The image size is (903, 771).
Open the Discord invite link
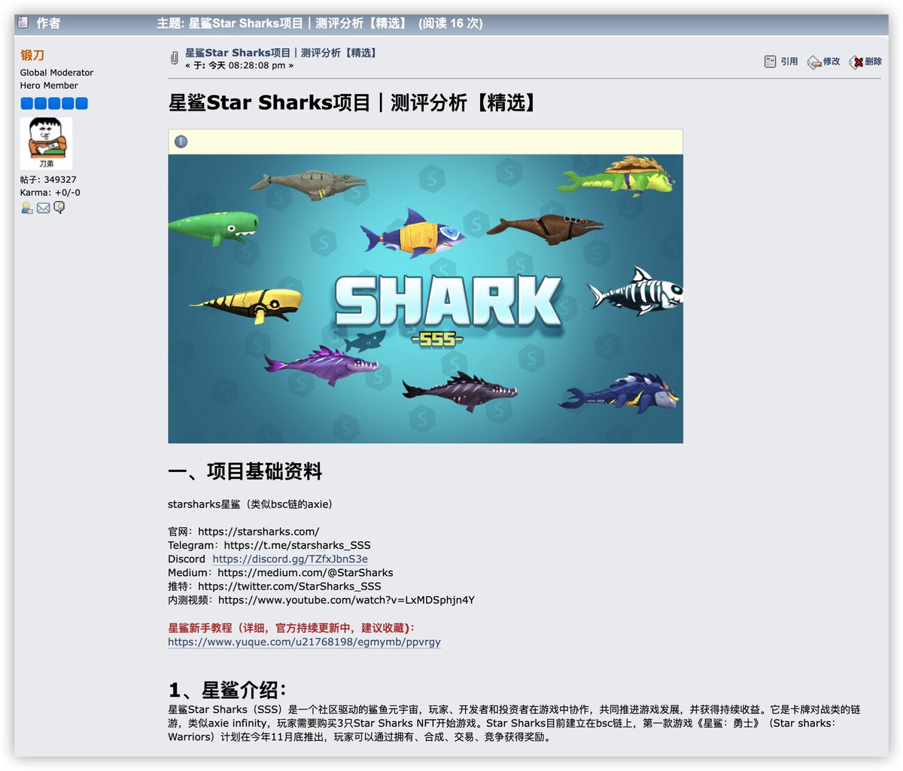[x=290, y=559]
